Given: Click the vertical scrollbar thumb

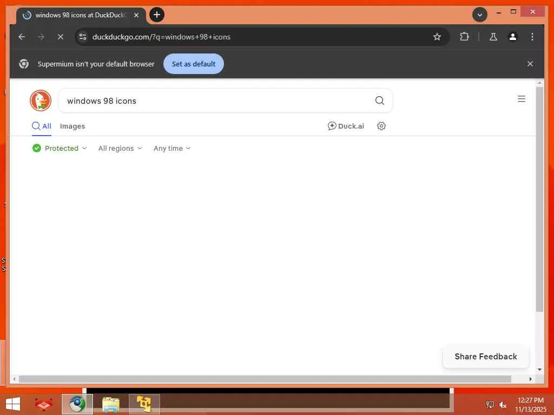Looking at the screenshot, I should click(539, 199).
